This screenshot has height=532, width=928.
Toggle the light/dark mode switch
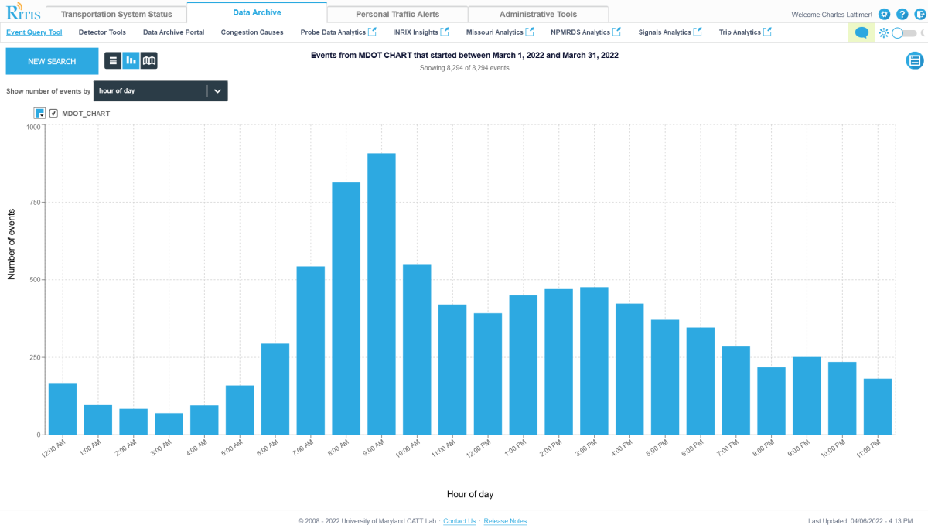pyautogui.click(x=902, y=33)
